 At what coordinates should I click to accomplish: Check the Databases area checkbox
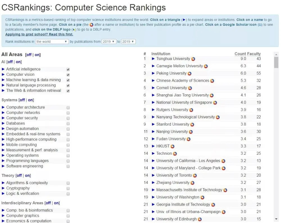coord(68,124)
